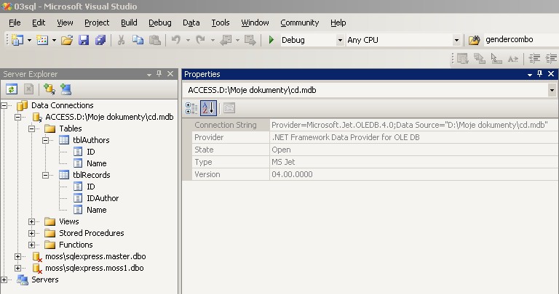Click the Connect to Database icon
This screenshot has width=559, height=294.
click(49, 89)
